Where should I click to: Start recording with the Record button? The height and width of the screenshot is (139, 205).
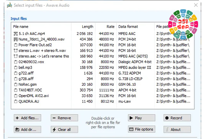[177, 118]
